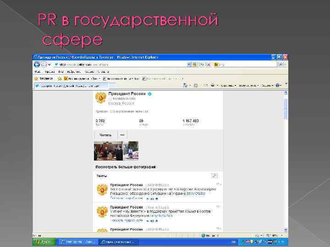The image size is (330, 247).
Task: Click the IE Back navigation arrow
Action: point(37,64)
